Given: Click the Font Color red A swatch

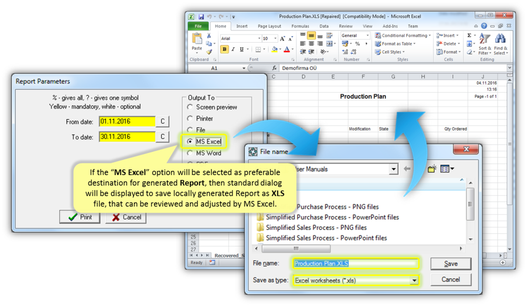Looking at the screenshot, I should point(286,49).
